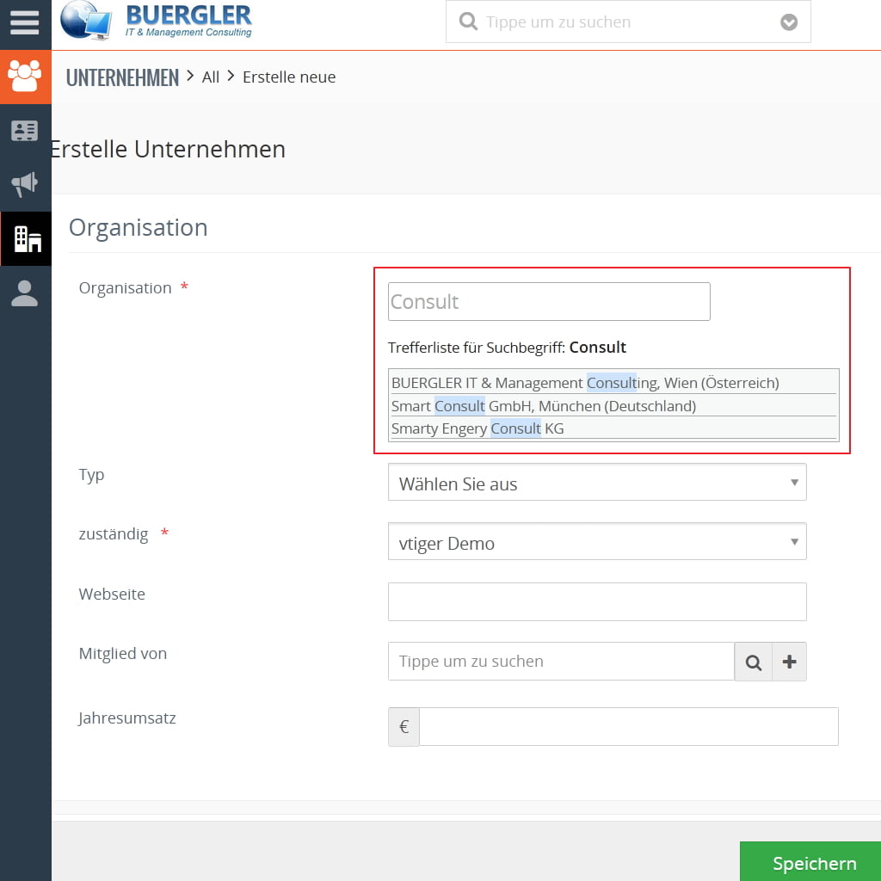Select the Erstelle neue breadcrumb link
This screenshot has width=881, height=881.
tap(289, 77)
